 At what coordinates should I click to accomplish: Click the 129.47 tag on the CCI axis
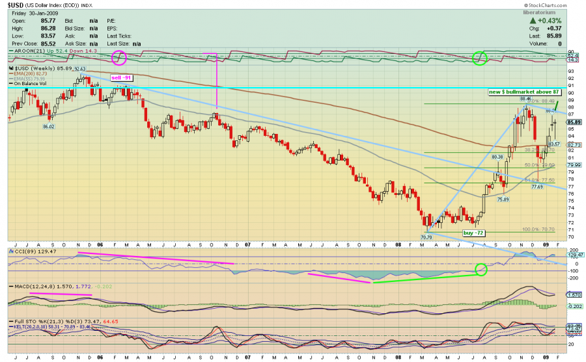pos(575,255)
